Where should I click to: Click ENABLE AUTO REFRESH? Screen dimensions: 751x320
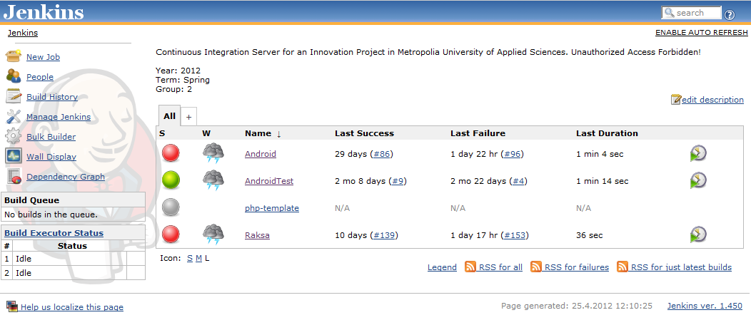tap(701, 33)
